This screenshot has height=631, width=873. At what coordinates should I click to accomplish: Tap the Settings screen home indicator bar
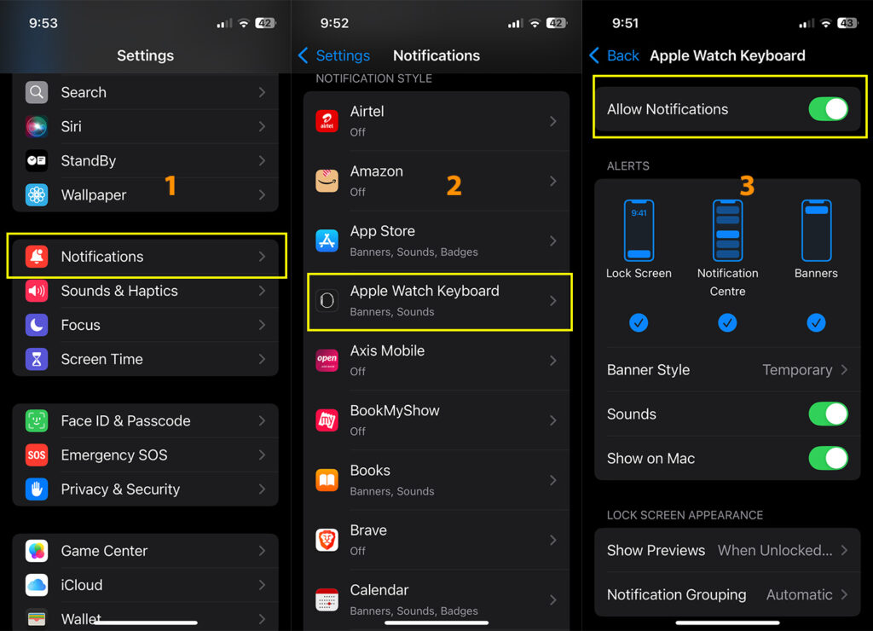[x=145, y=622]
